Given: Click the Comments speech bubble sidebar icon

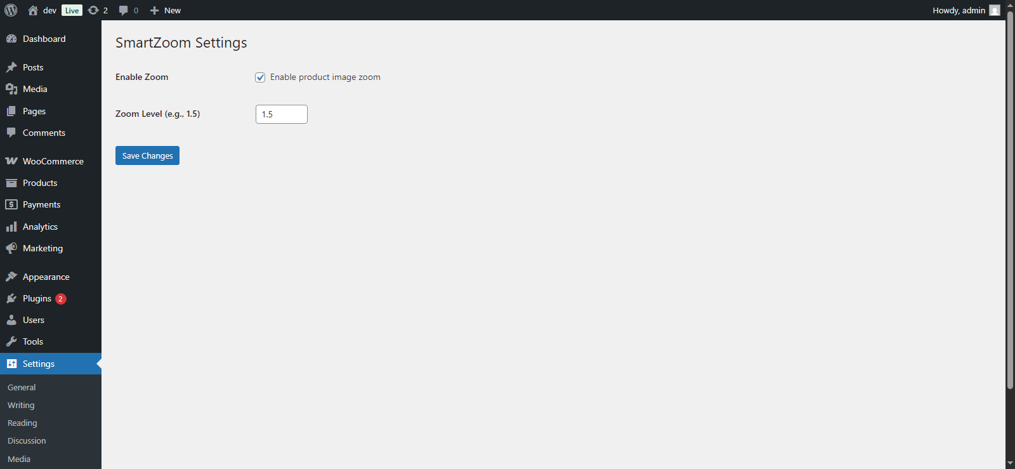Looking at the screenshot, I should point(11,133).
